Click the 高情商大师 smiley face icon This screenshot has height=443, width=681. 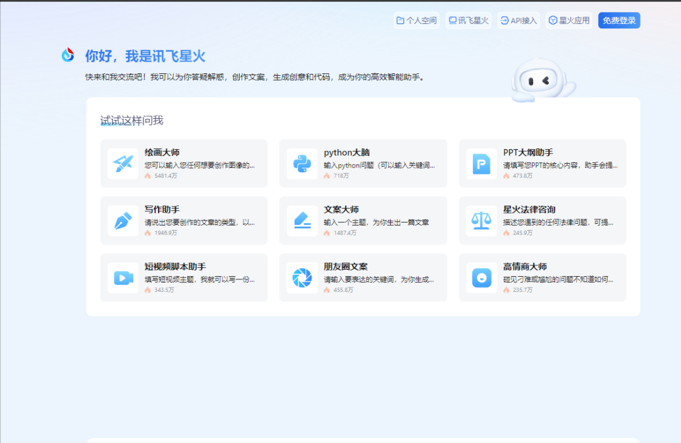[481, 277]
